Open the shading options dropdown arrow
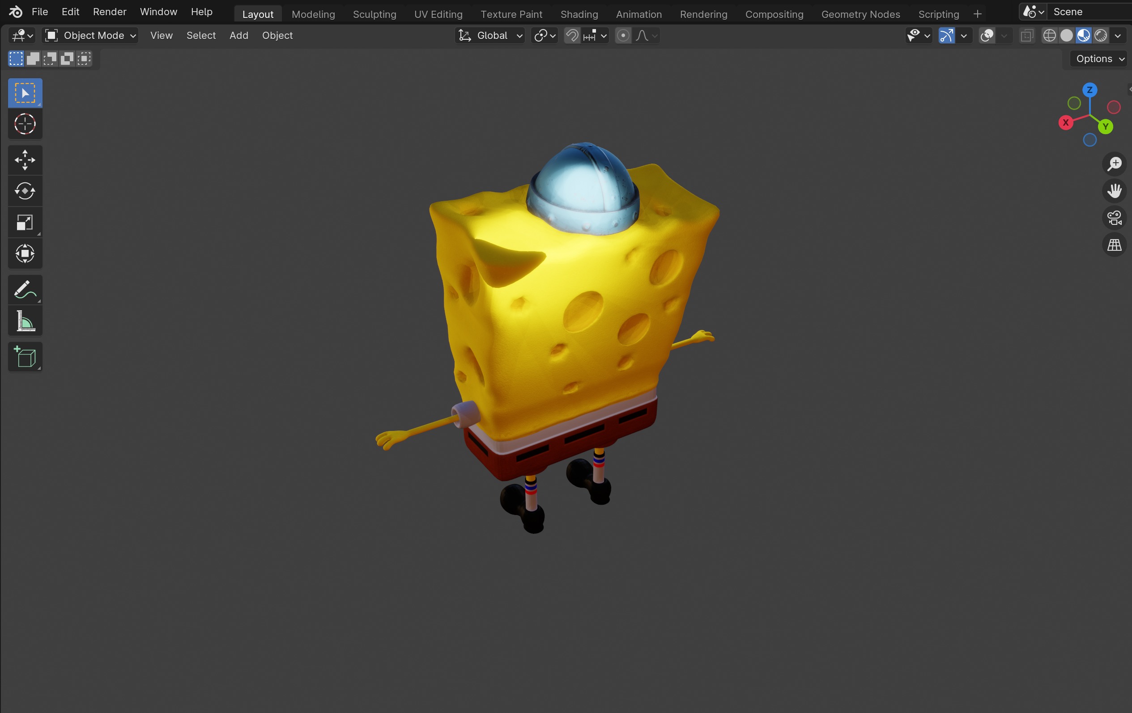This screenshot has height=713, width=1132. pyautogui.click(x=1118, y=36)
